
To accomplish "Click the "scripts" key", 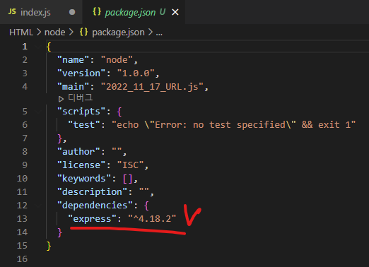I will point(81,111).
